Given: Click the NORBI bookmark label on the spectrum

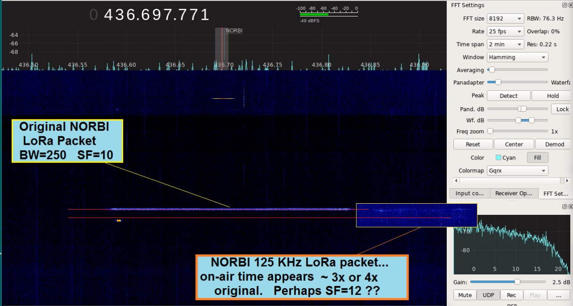Looking at the screenshot, I should pos(234,31).
